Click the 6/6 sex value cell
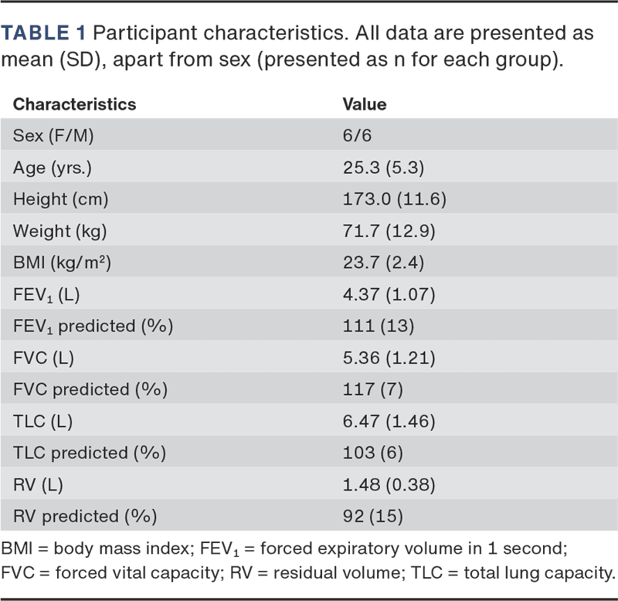This screenshot has width=618, height=601. point(359,135)
